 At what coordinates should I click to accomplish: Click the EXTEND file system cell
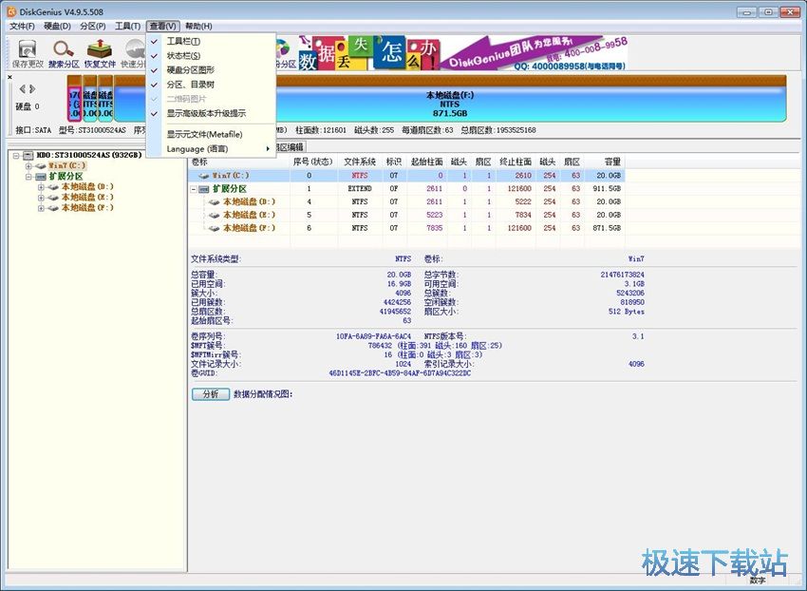(360, 189)
